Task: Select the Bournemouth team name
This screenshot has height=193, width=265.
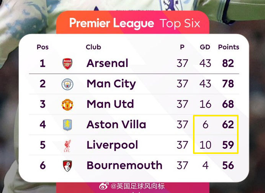Action: [x=124, y=165]
